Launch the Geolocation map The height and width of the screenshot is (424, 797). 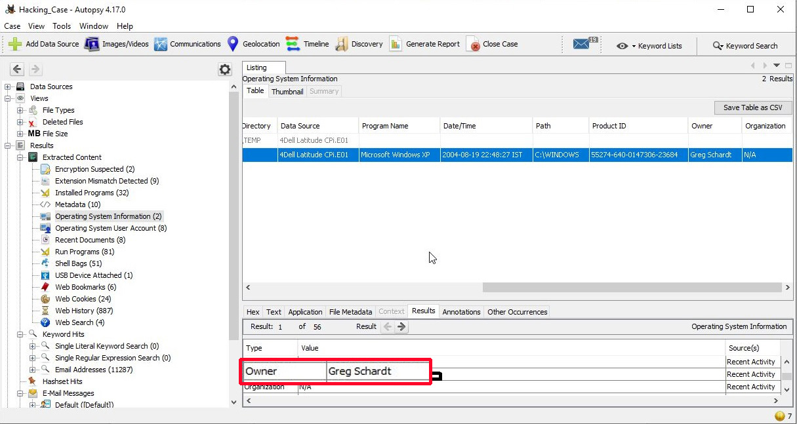(253, 44)
